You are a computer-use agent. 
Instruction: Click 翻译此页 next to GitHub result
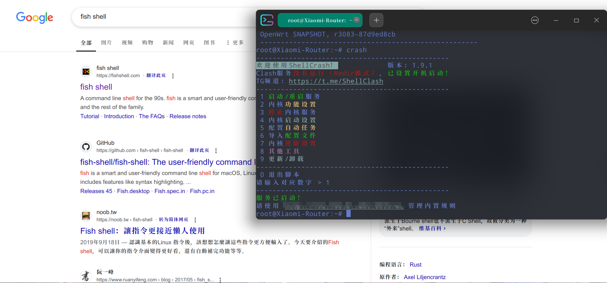coord(199,150)
